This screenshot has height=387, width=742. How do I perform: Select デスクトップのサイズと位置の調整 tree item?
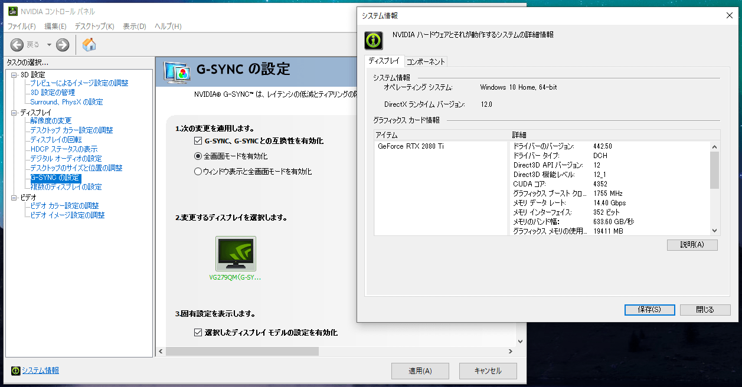tap(76, 168)
